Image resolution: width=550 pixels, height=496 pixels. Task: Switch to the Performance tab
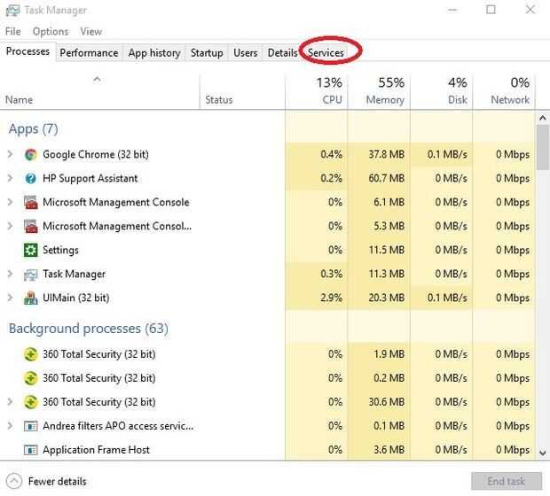[x=89, y=53]
